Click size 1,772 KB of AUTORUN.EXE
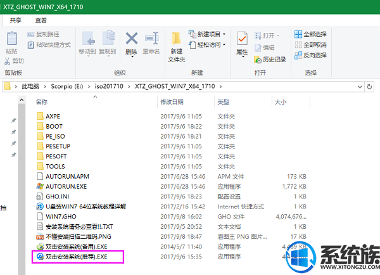The width and height of the screenshot is (380, 275). 294,186
